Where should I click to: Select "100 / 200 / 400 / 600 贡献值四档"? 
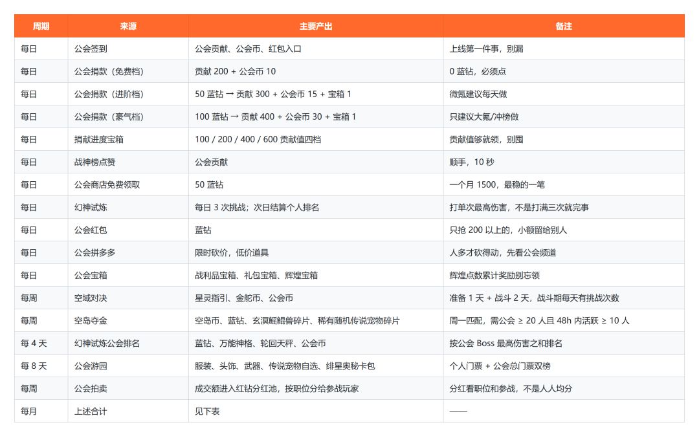click(x=316, y=140)
